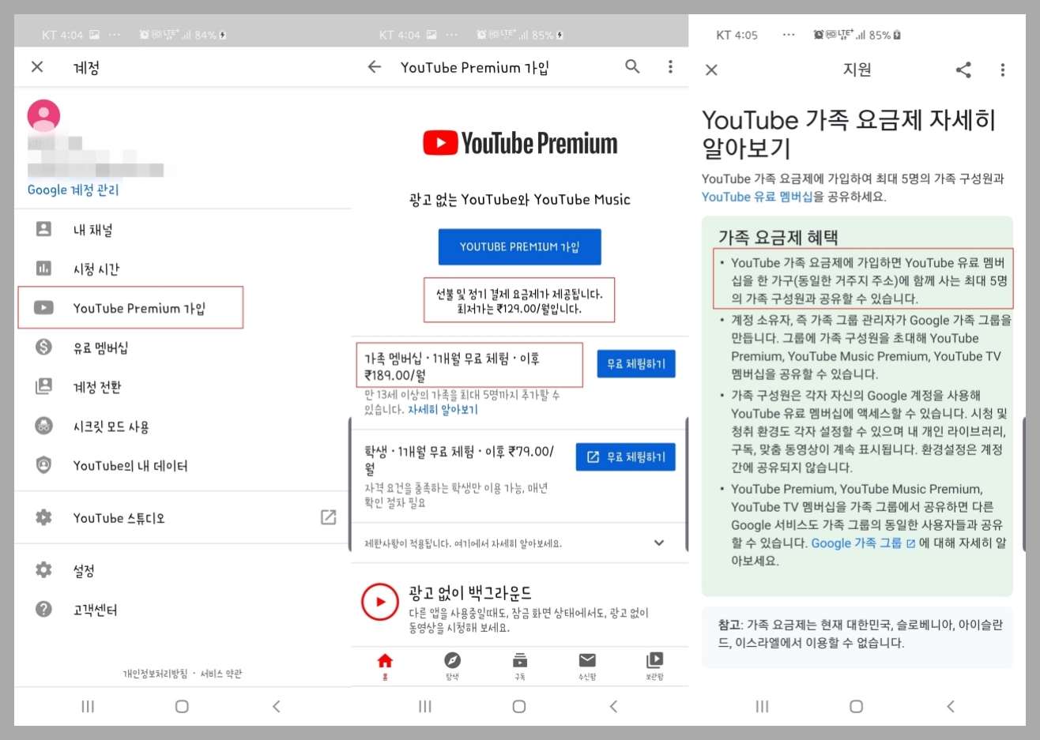Start the 가족 멤버십 free trial with 무료 체험하기
Screen dimensions: 1040x740
[636, 364]
